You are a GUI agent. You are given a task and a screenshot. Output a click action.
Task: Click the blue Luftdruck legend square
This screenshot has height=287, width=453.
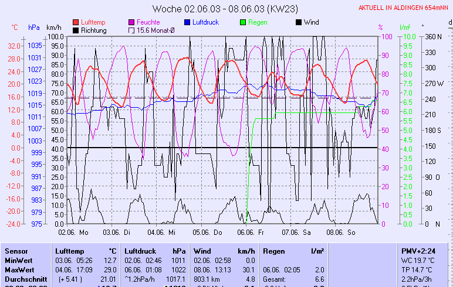point(187,22)
